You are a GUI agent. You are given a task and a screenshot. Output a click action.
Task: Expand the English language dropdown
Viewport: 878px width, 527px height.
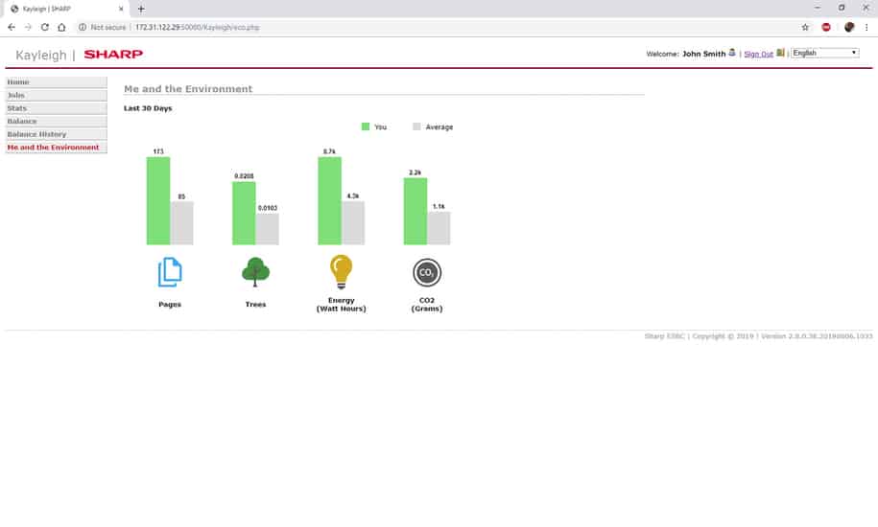(824, 54)
